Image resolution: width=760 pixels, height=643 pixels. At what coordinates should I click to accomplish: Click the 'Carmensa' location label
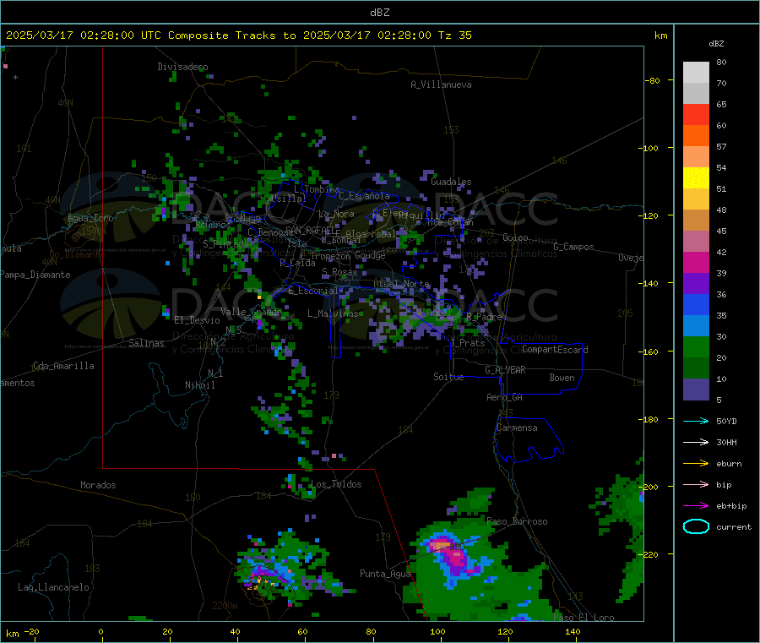pos(517,428)
